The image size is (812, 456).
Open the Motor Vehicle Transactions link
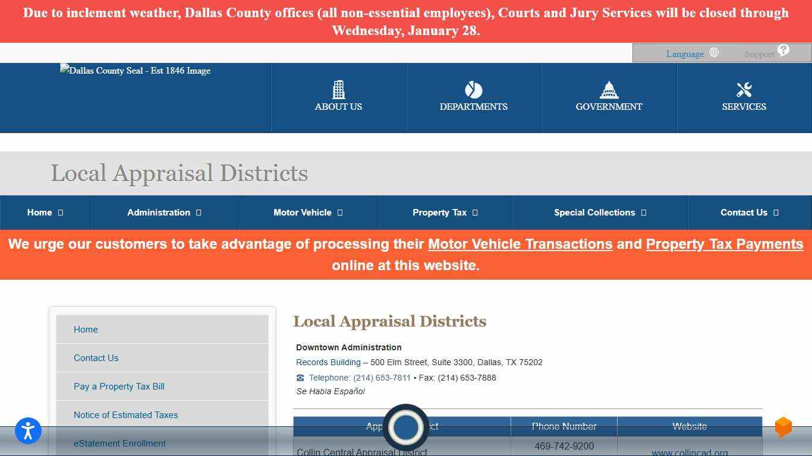click(520, 244)
